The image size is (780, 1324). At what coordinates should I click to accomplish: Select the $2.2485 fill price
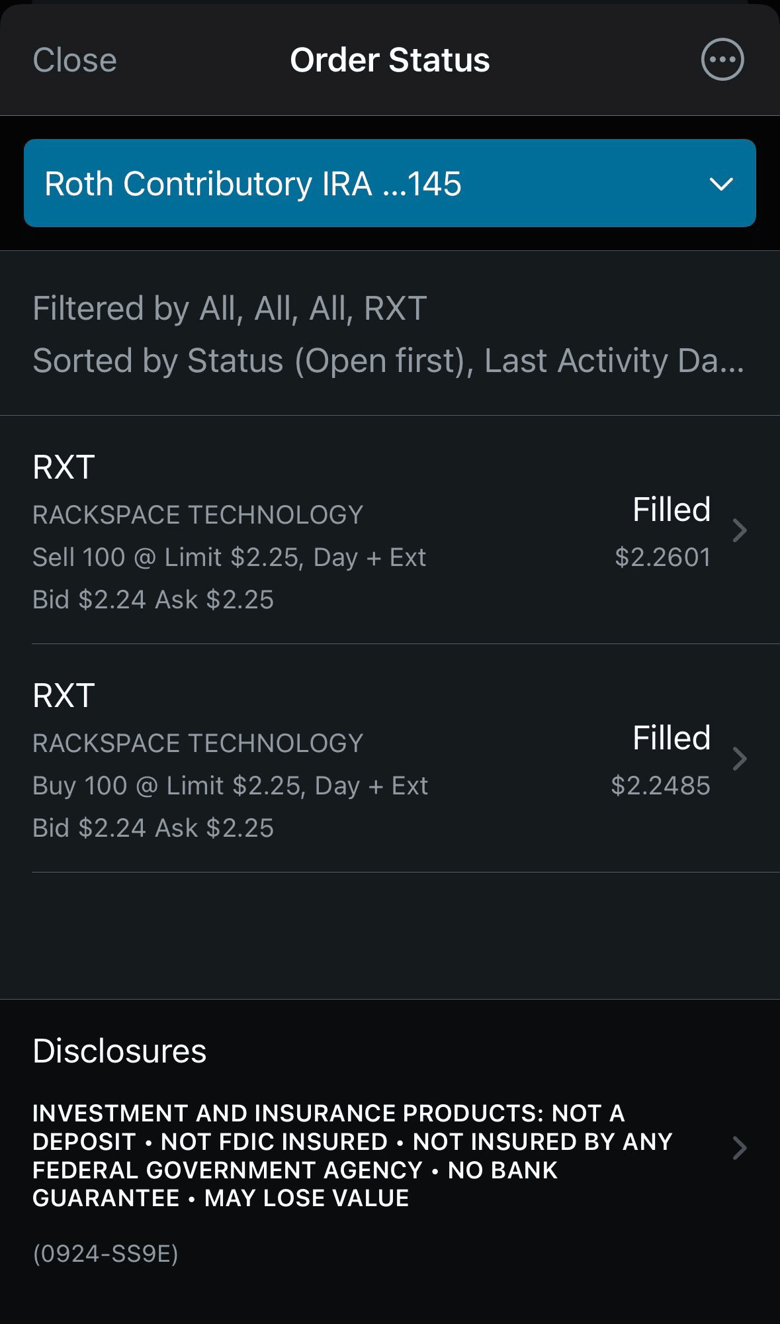pos(660,786)
